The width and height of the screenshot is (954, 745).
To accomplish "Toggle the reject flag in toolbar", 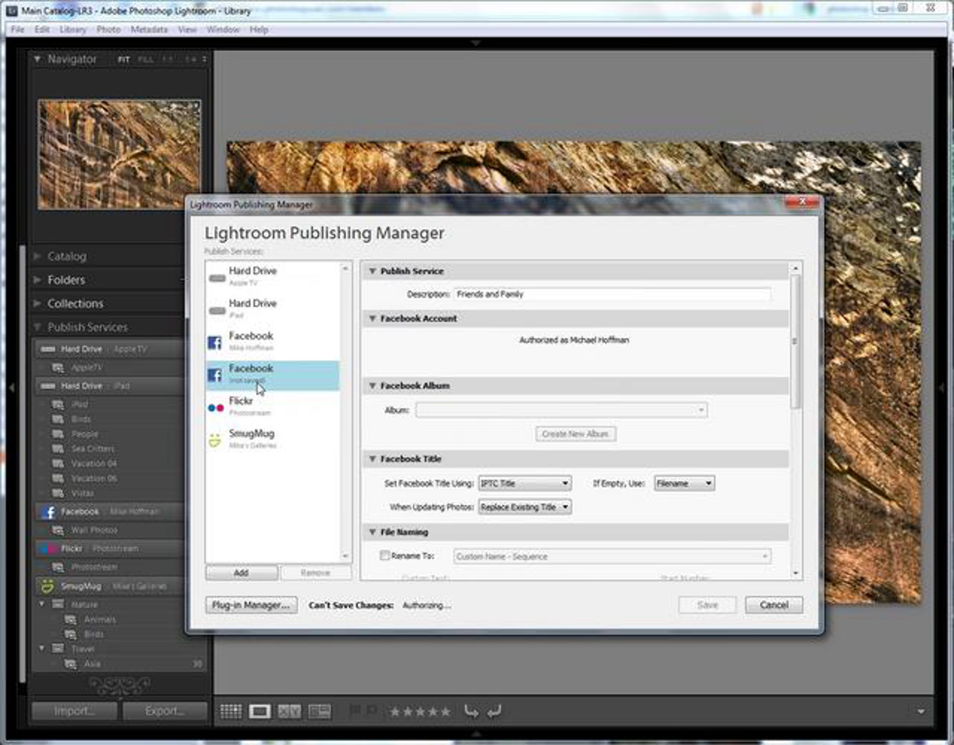I will [x=372, y=711].
